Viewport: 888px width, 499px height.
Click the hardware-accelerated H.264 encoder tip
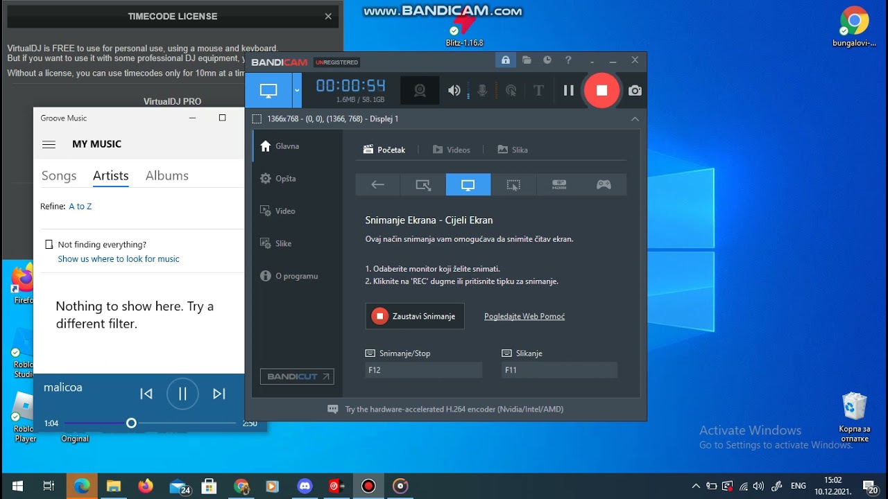point(445,410)
